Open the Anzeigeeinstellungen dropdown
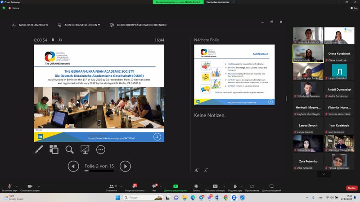 (x=79, y=25)
